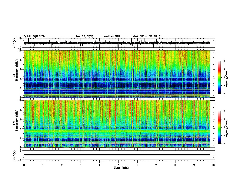Screen dimensions: 240x185
Task: Click tick label 0 on the Time axis
Action: (x=24, y=165)
